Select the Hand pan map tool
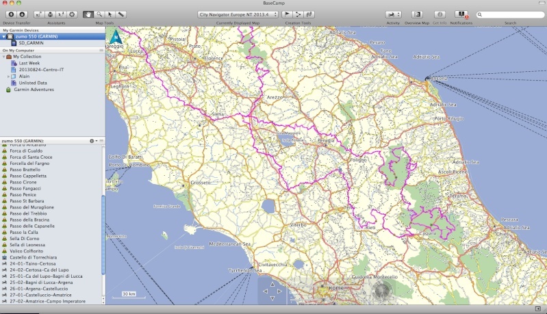Image resolution: width=547 pixels, height=314 pixels. click(88, 14)
